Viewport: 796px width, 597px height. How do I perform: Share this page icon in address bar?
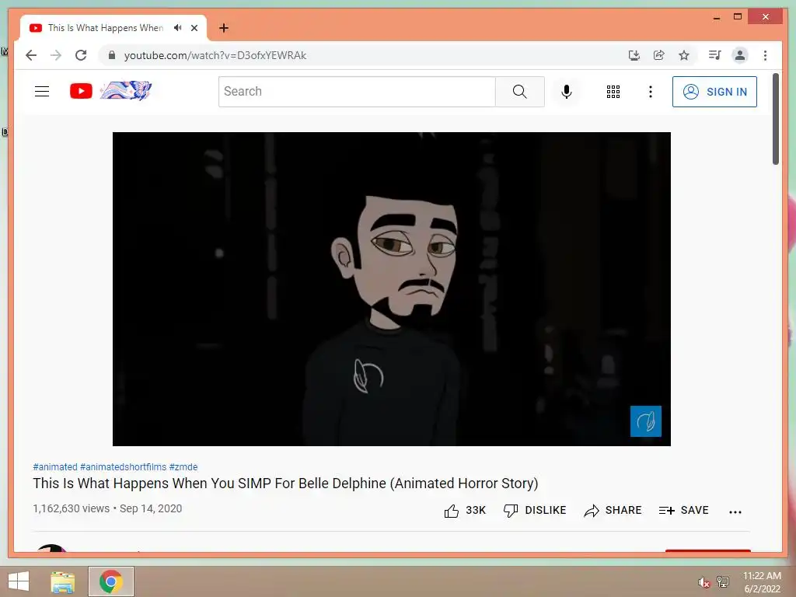tap(659, 55)
